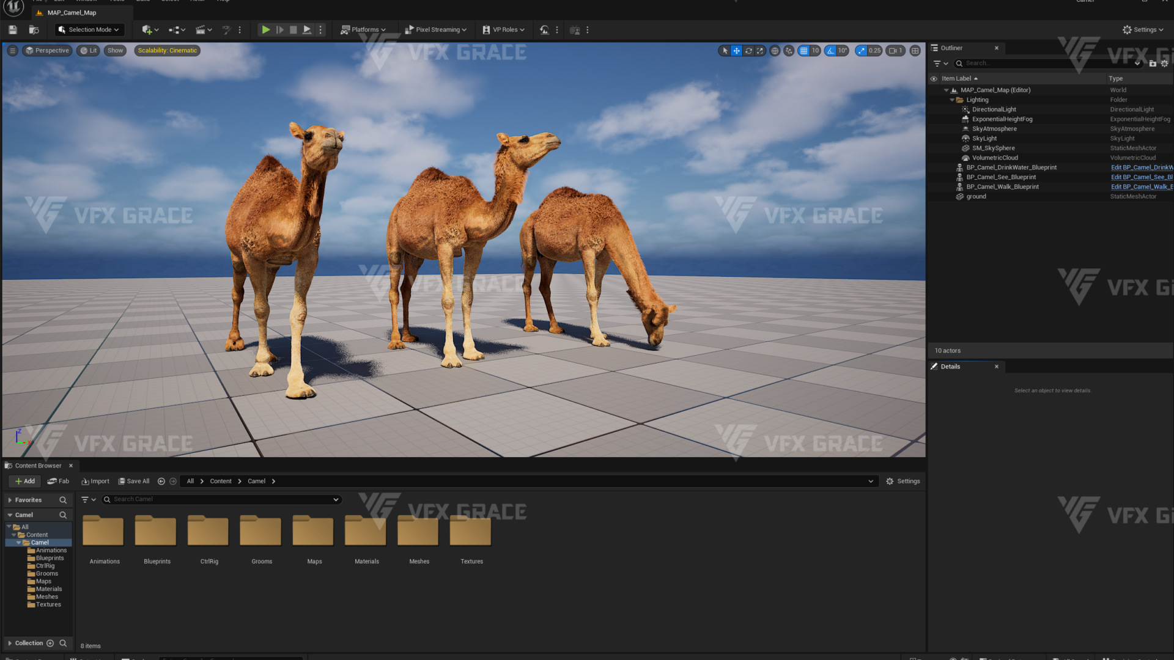Open the viewport options hamburger menu
This screenshot has height=660, width=1174.
click(12, 51)
